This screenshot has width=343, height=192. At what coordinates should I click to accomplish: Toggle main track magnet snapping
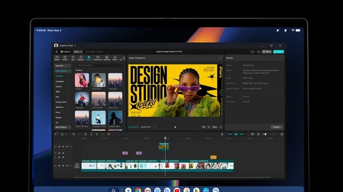click(230, 134)
